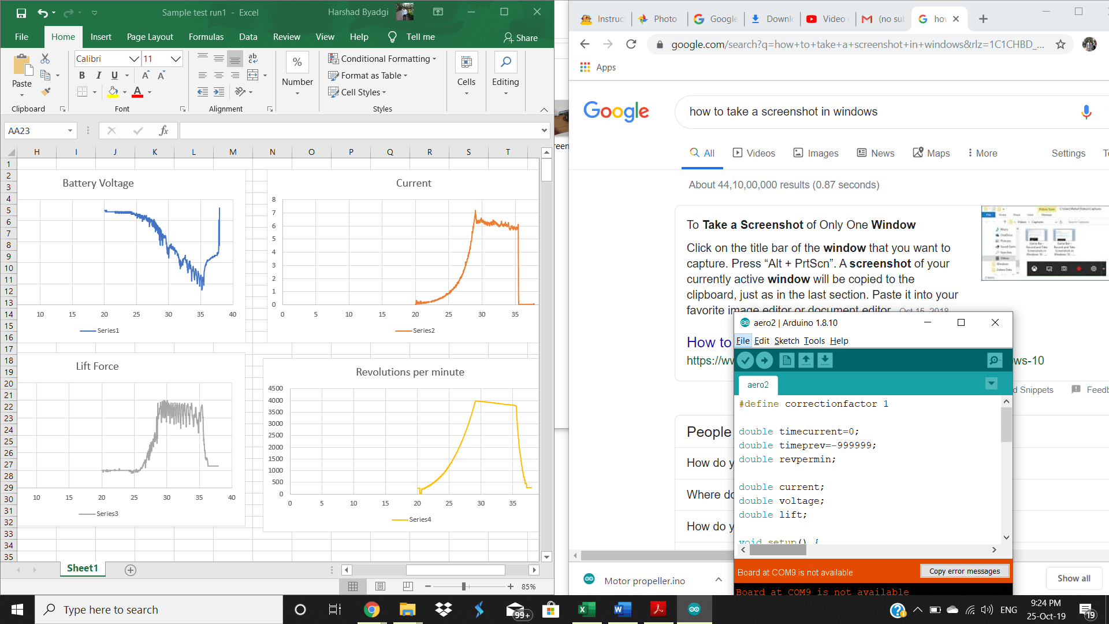Click the Arduino Upload arrow button
The width and height of the screenshot is (1109, 624).
pos(764,361)
